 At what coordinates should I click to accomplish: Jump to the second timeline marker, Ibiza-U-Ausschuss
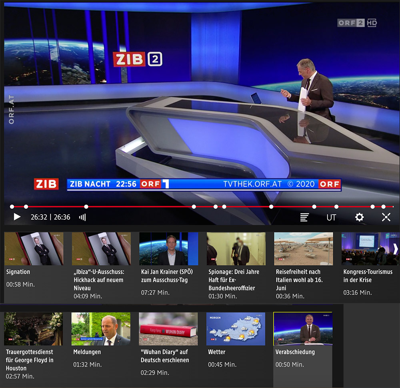26,207
